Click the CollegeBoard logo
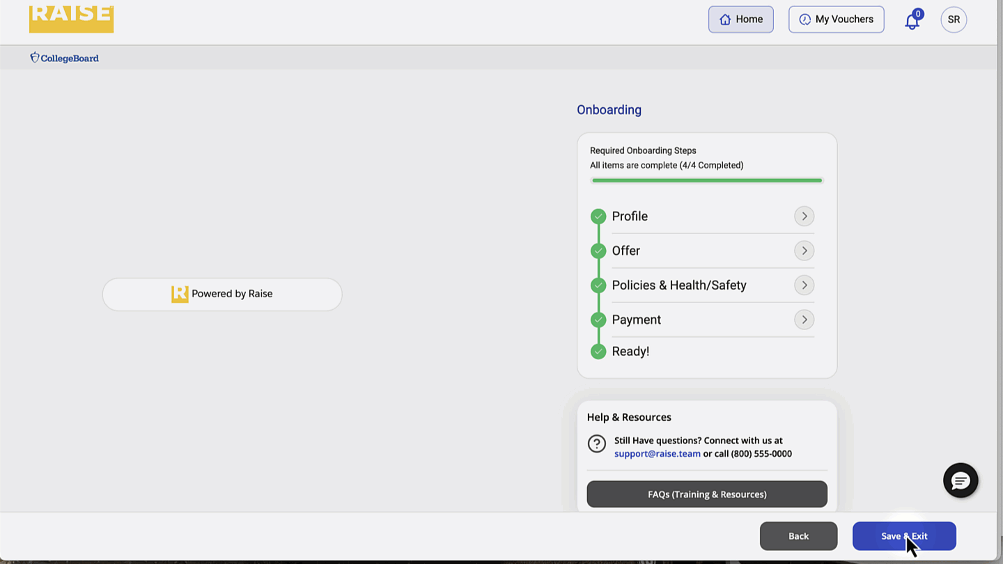 [x=64, y=58]
